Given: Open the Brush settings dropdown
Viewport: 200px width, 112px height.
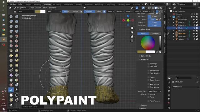Looking at the screenshot, I should 111,12.
